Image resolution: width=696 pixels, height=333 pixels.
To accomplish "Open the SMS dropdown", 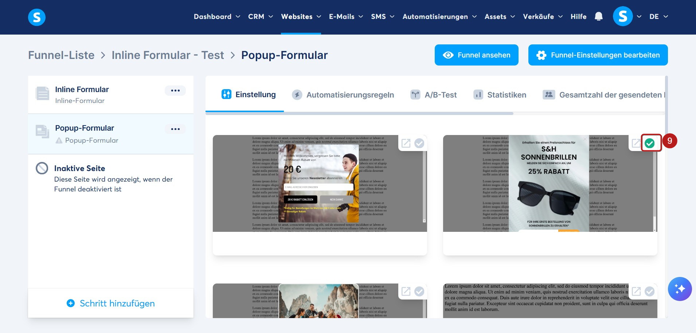I will pos(383,17).
